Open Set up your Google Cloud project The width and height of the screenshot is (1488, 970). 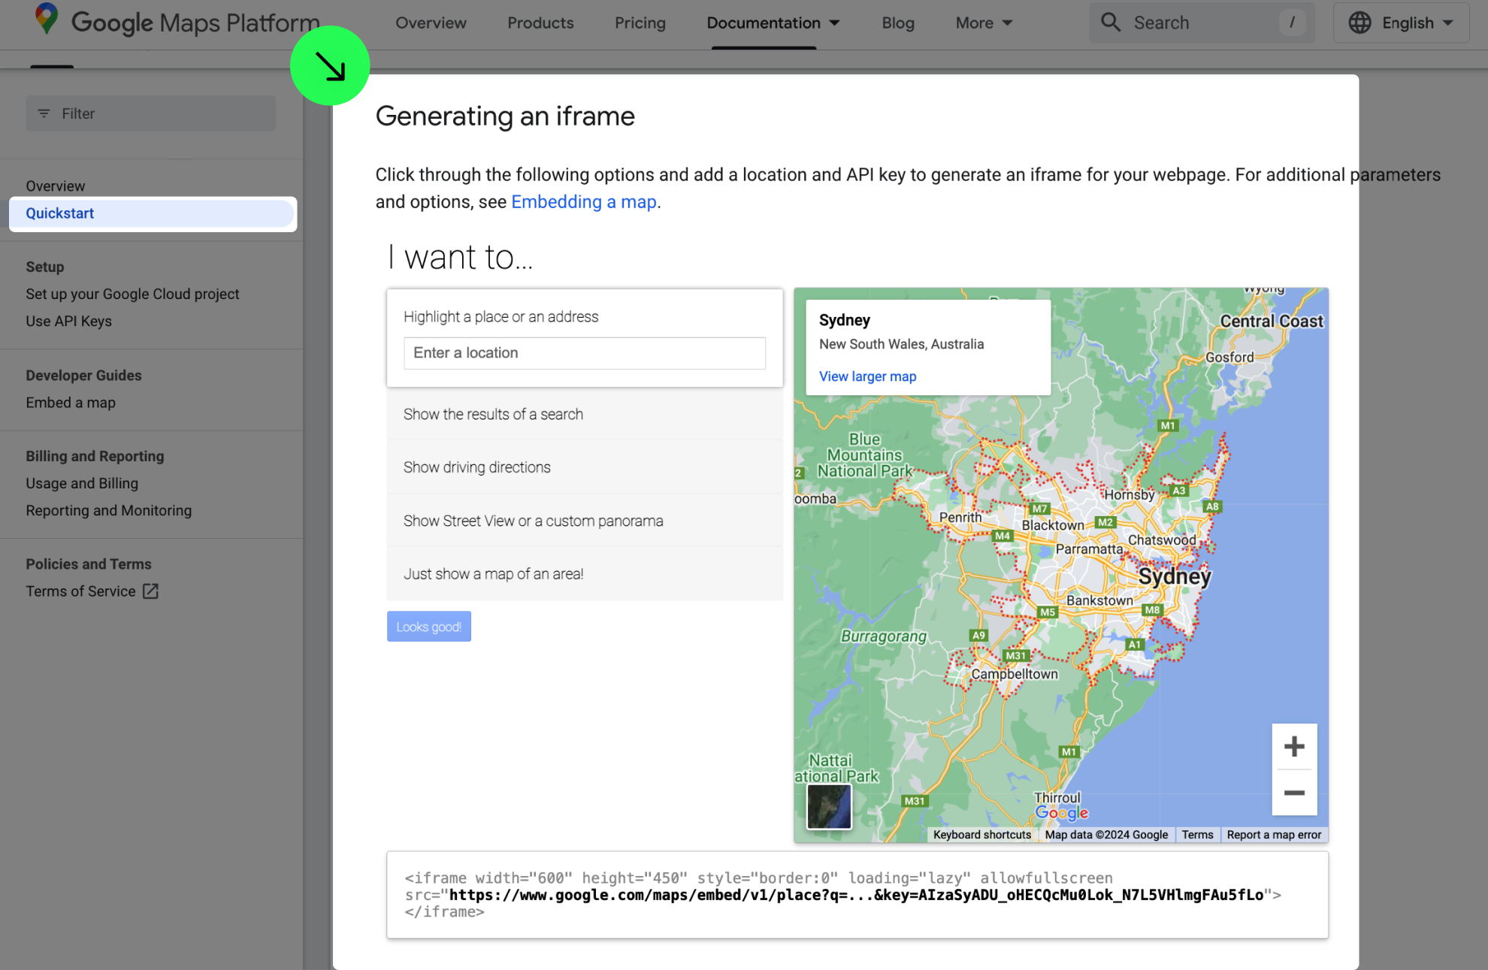(132, 295)
